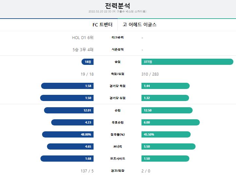Click the blue 4.23 shots-on-target bar
Image resolution: width=236 pixels, height=175 pixels.
pyautogui.click(x=72, y=122)
